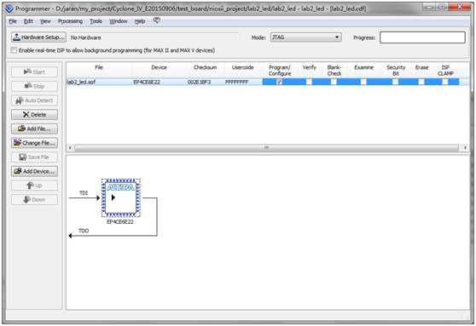Click the Quartus Programmer title bar icon

coord(9,9)
